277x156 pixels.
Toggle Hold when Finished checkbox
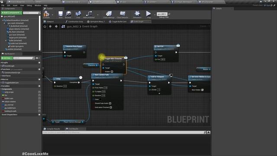click(111, 107)
